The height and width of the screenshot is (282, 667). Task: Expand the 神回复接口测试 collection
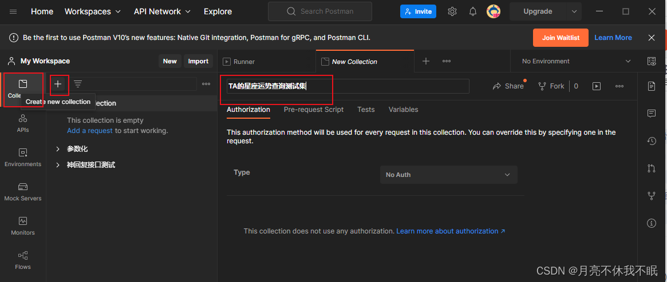58,165
